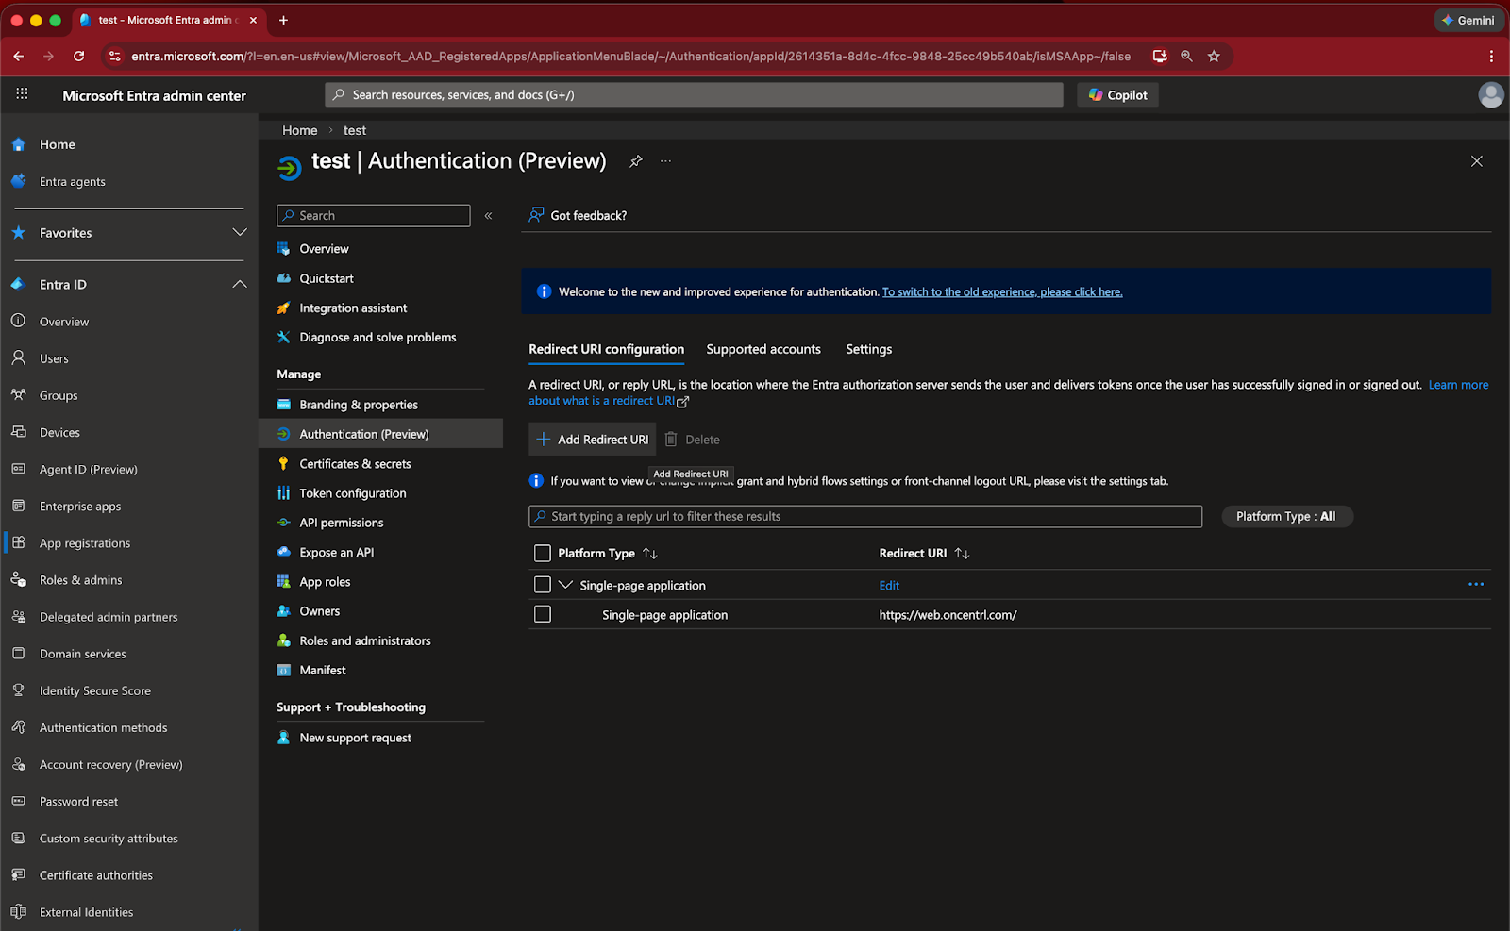This screenshot has height=931, width=1510.
Task: Click the test breadcrumb link
Action: pyautogui.click(x=355, y=130)
